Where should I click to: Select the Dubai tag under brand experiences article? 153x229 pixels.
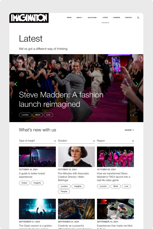[24, 183]
